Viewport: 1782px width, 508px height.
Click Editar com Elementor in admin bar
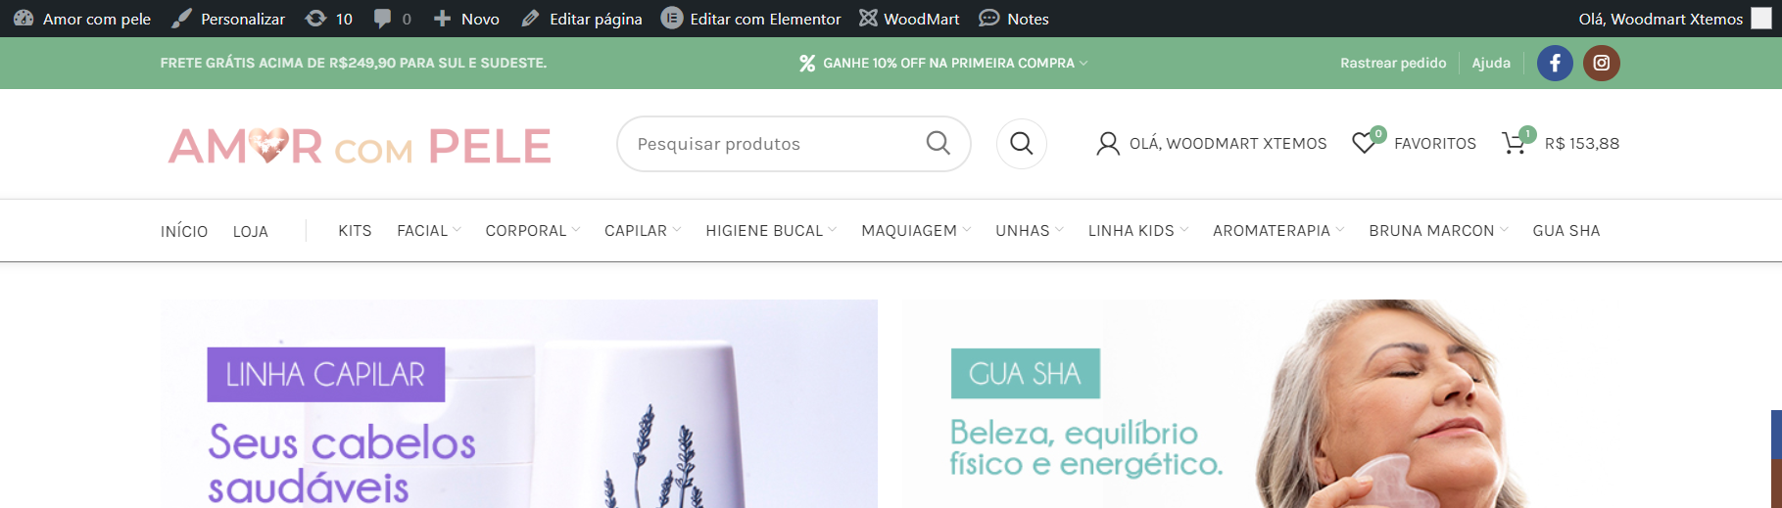point(751,19)
